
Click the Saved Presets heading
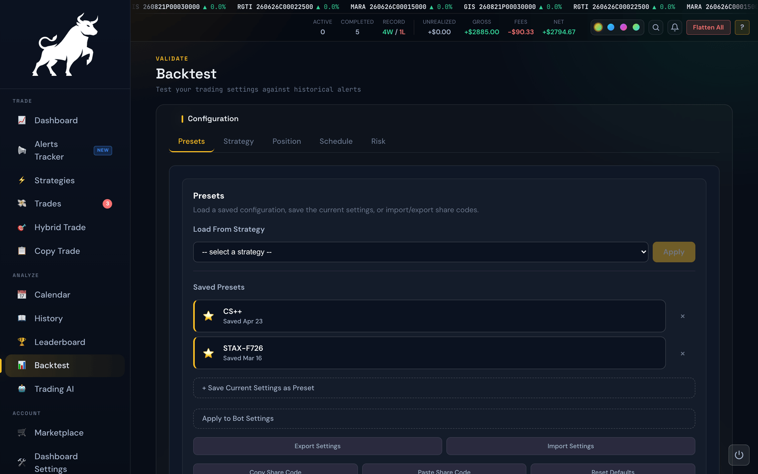(219, 287)
